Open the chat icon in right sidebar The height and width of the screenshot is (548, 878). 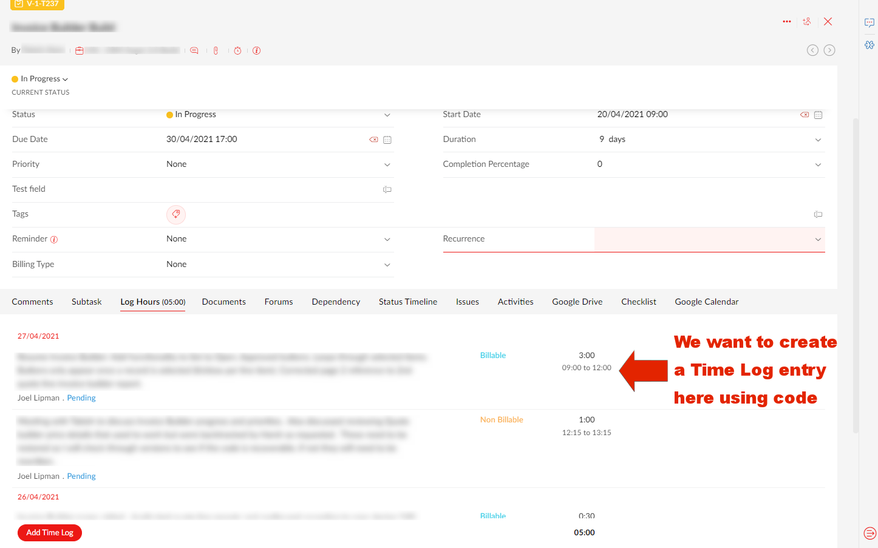(x=869, y=23)
